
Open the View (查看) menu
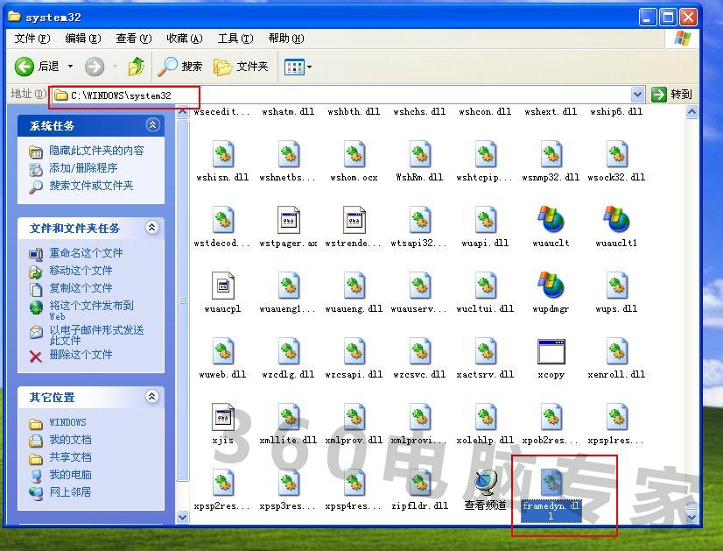click(x=134, y=39)
